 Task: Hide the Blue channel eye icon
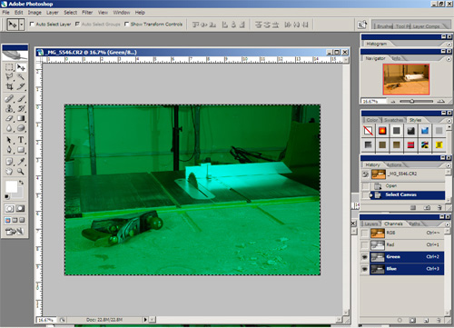click(x=365, y=269)
